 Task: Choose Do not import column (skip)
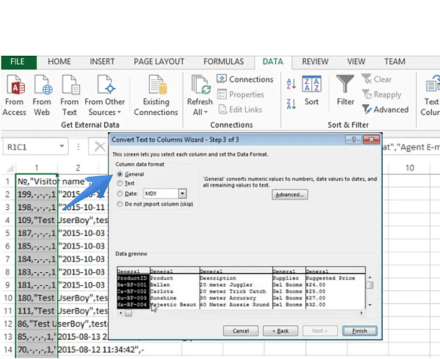coord(120,204)
